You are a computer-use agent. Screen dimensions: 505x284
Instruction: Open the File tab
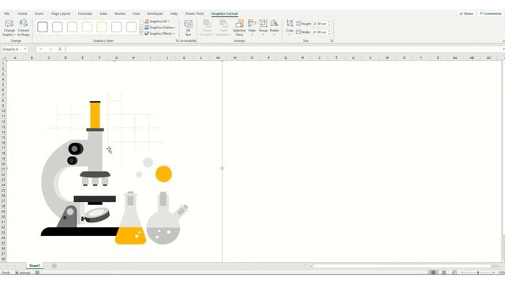pos(6,13)
